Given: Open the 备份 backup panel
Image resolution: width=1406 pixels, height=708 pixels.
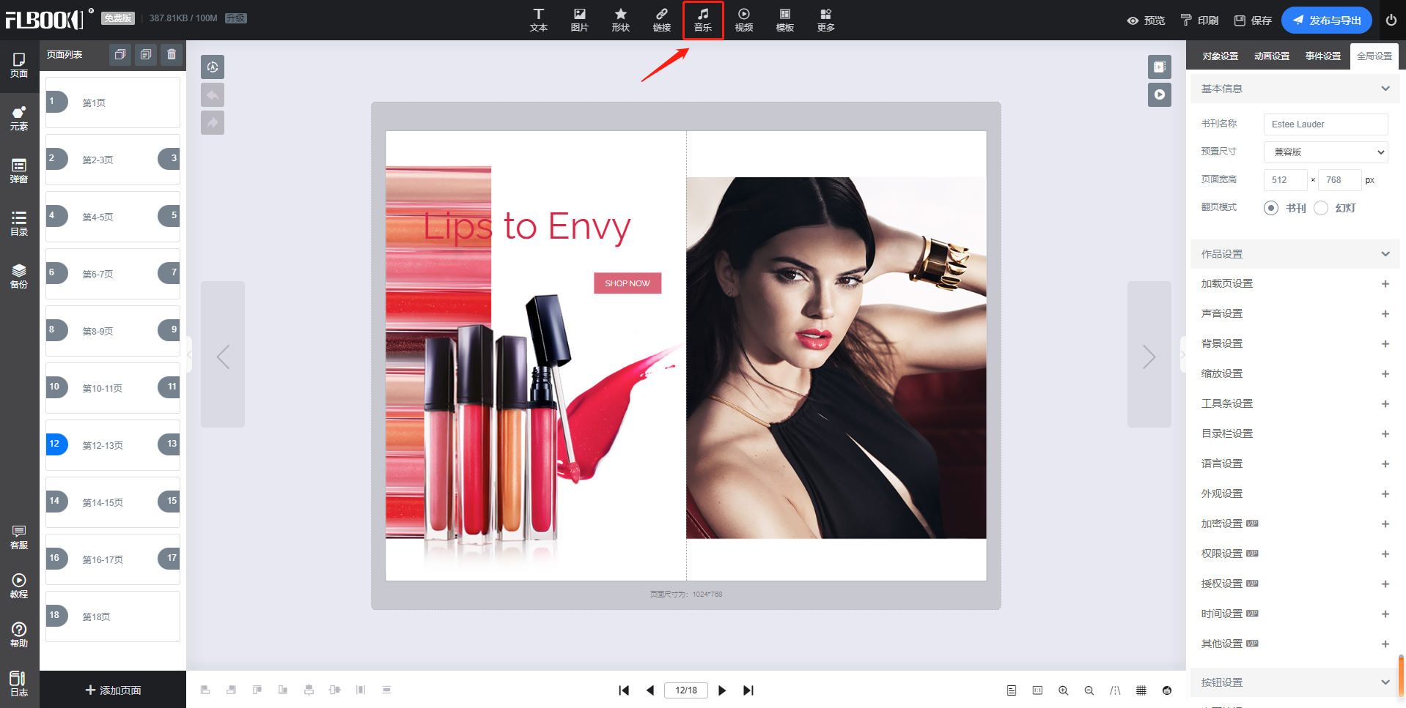Looking at the screenshot, I should (19, 276).
